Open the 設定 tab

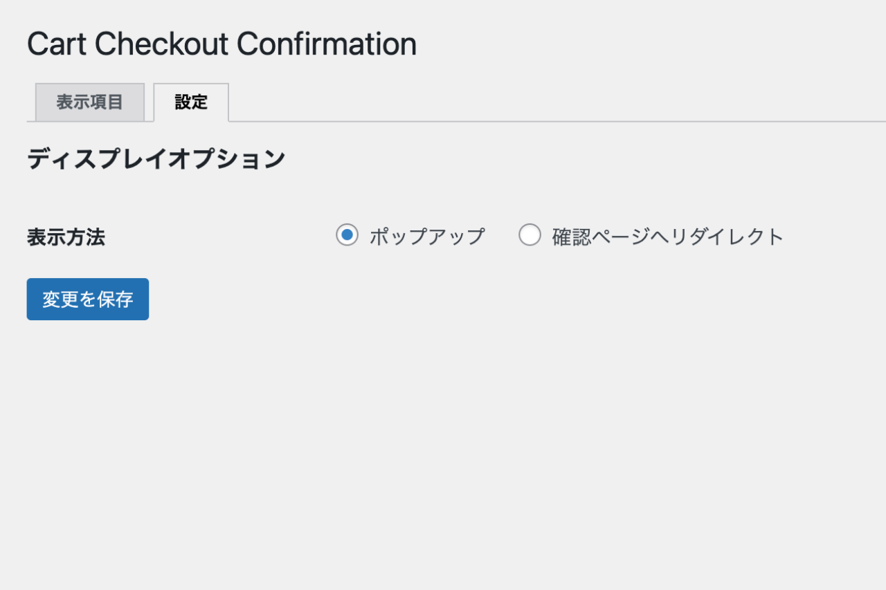pyautogui.click(x=191, y=102)
